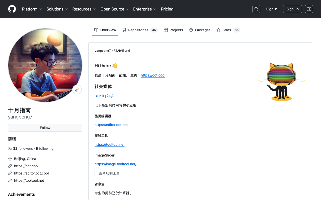Image resolution: width=321 pixels, height=200 pixels.
Task: Expand the Open Source dropdown
Action: tap(115, 9)
